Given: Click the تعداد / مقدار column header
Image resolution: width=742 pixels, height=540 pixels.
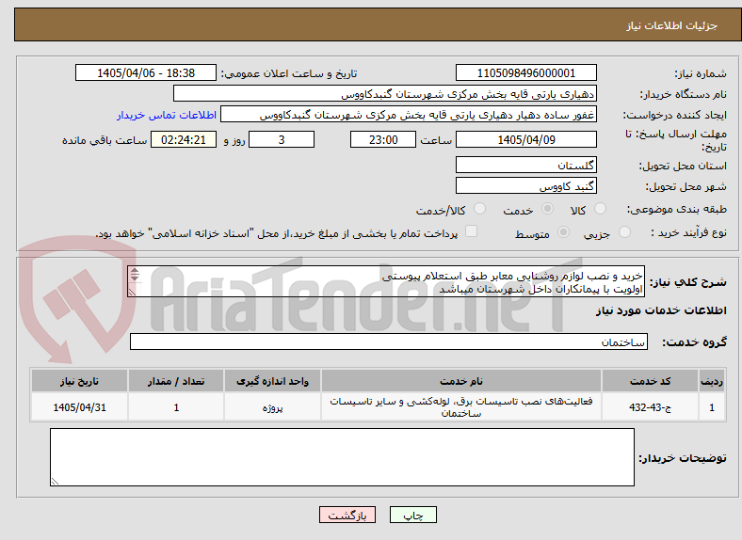Looking at the screenshot, I should click(x=176, y=381).
